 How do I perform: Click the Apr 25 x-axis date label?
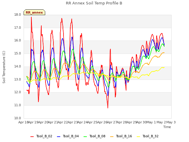pos(92,122)
